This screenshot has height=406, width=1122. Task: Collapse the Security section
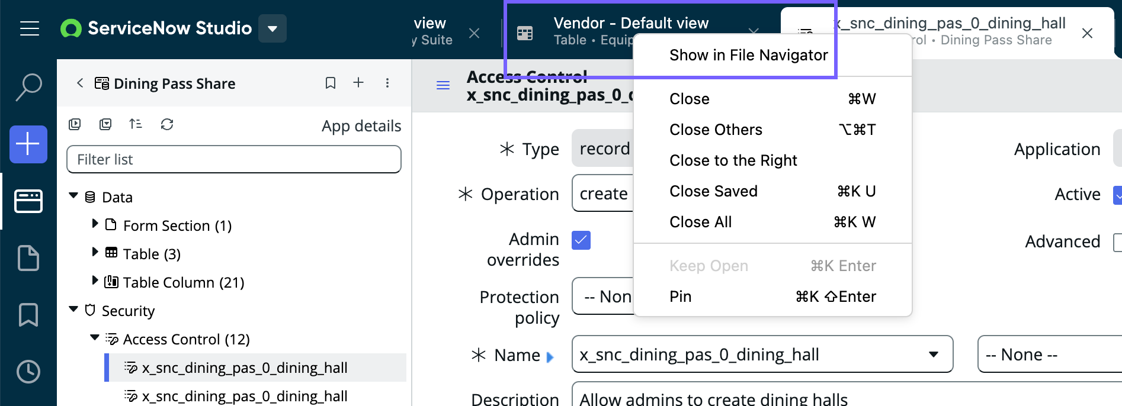click(73, 310)
